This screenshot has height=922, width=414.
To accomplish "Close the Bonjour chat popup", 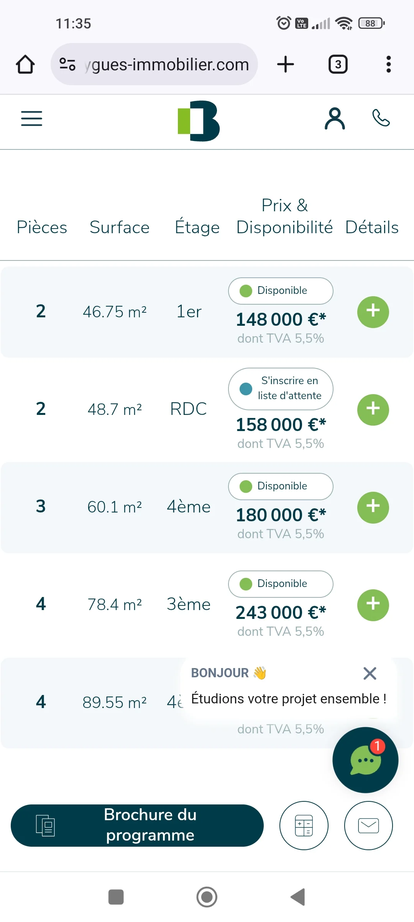I will (370, 673).
